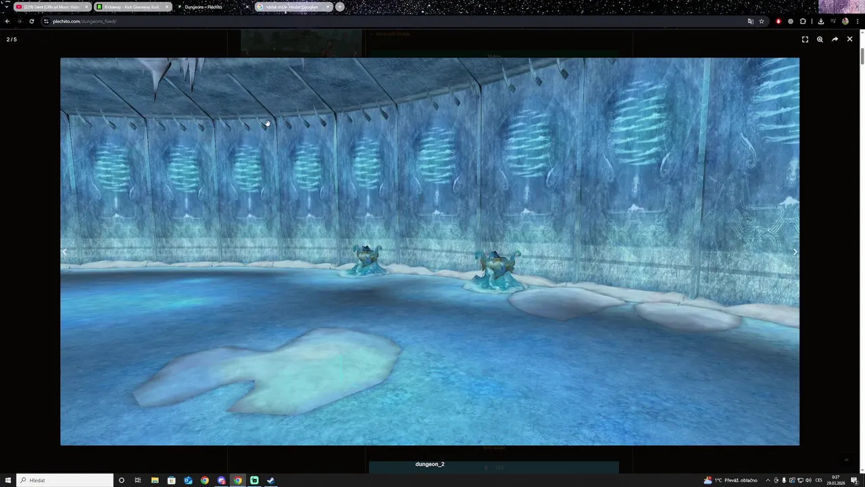Open Steam from the taskbar
The image size is (865, 487).
(x=271, y=480)
